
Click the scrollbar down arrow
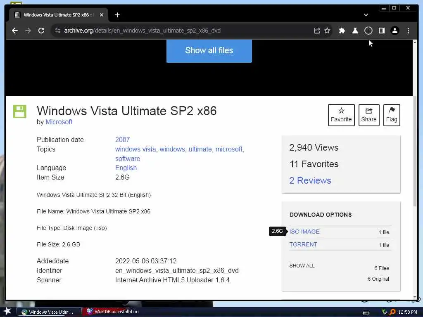click(415, 297)
